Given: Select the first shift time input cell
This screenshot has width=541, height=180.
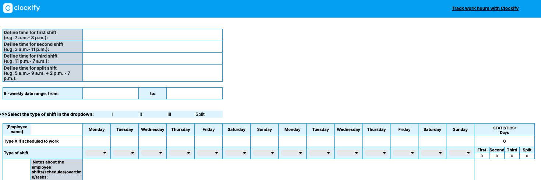Looking at the screenshot, I should (152, 35).
